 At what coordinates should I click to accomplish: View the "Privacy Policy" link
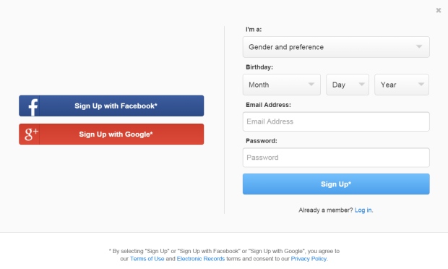coord(309,259)
